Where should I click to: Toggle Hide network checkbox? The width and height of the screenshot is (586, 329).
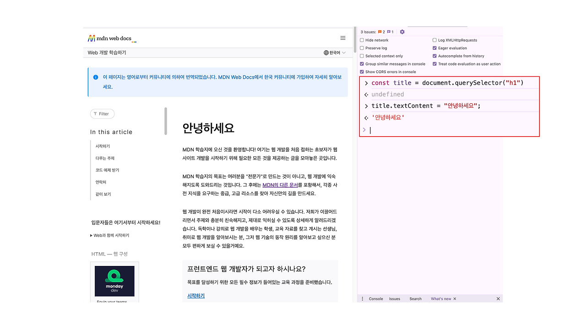[x=362, y=40]
